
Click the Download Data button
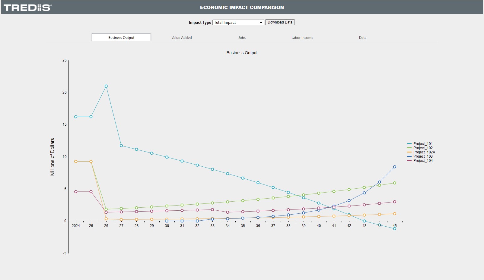pyautogui.click(x=280, y=22)
